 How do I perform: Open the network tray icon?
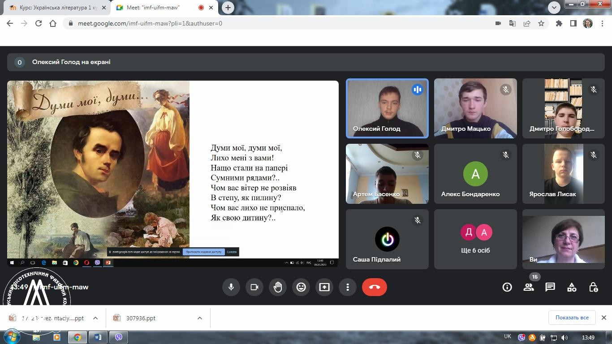[554, 338]
